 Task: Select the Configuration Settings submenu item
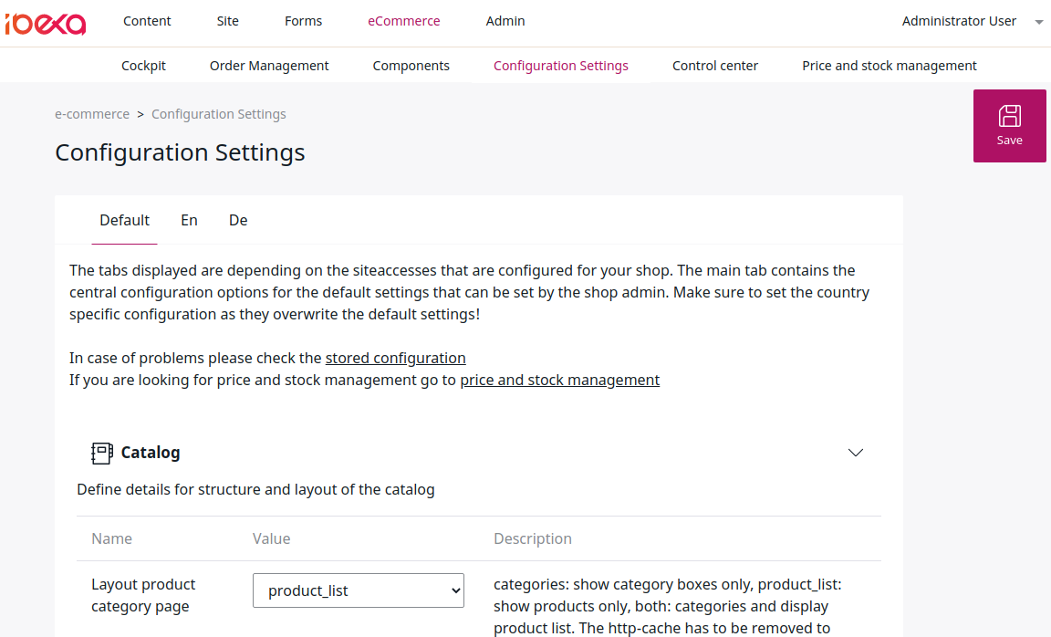click(x=561, y=66)
